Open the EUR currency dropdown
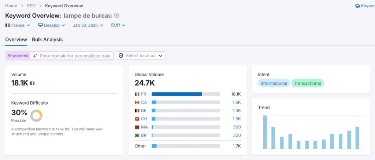The image size is (375, 160). (x=118, y=25)
